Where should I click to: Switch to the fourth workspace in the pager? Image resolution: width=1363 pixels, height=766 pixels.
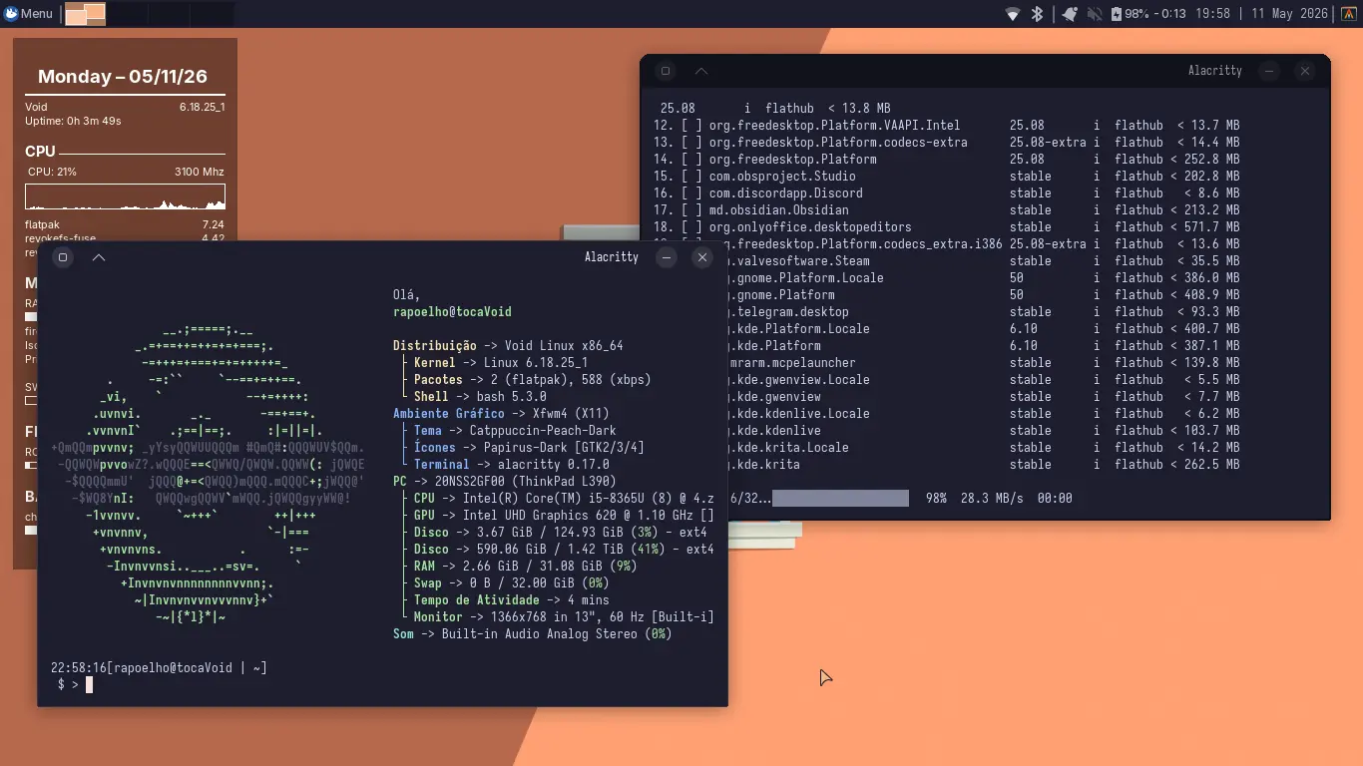tap(215, 14)
